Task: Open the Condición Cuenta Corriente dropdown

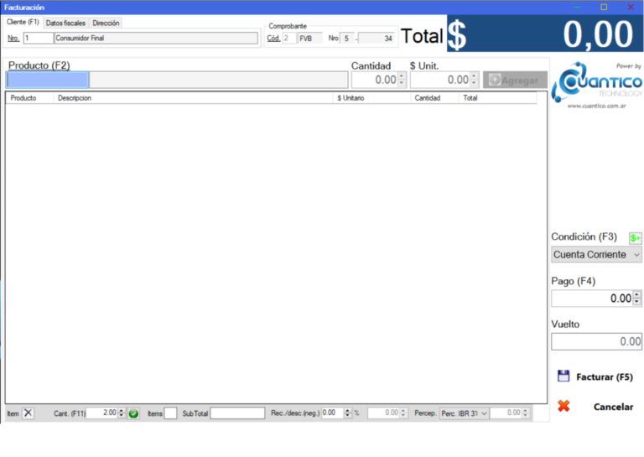Action: point(596,255)
